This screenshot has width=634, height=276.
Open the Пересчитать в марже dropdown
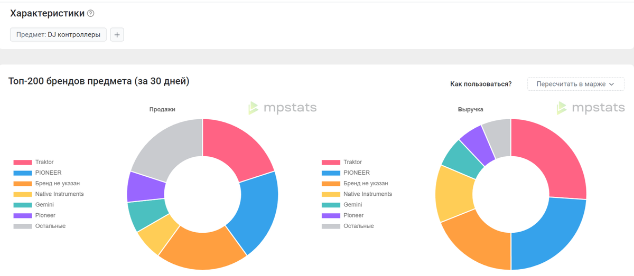point(575,84)
